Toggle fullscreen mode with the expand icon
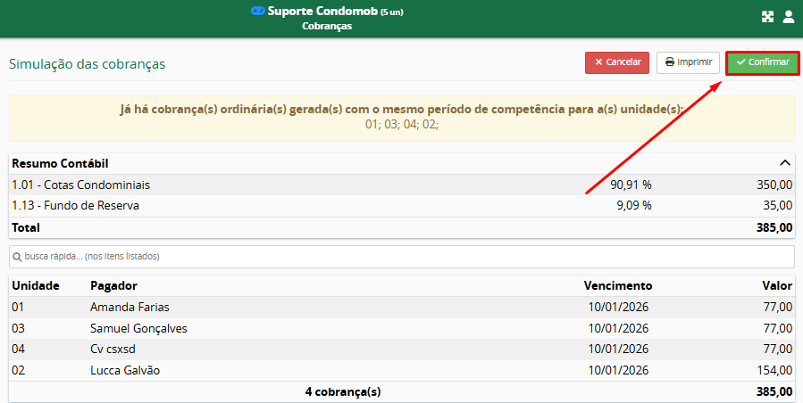The width and height of the screenshot is (803, 403). [x=766, y=17]
